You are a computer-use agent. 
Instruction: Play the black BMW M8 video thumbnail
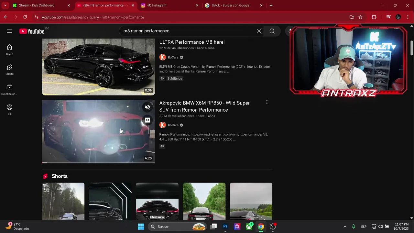(x=98, y=67)
